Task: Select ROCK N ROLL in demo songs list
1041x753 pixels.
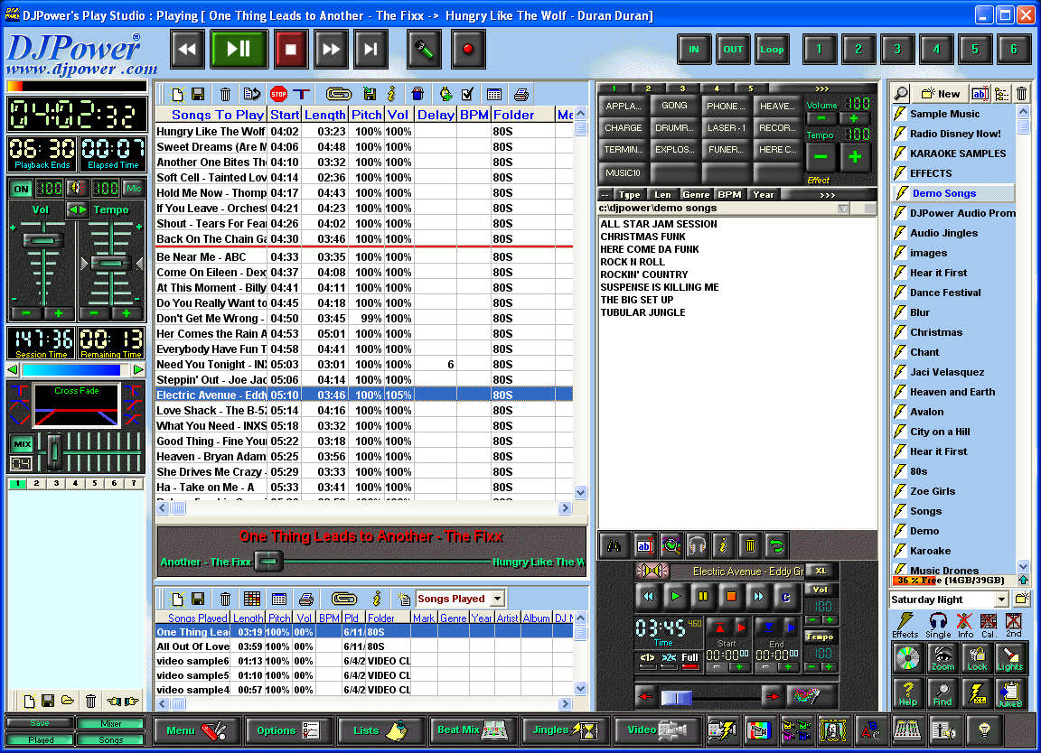Action: (633, 262)
